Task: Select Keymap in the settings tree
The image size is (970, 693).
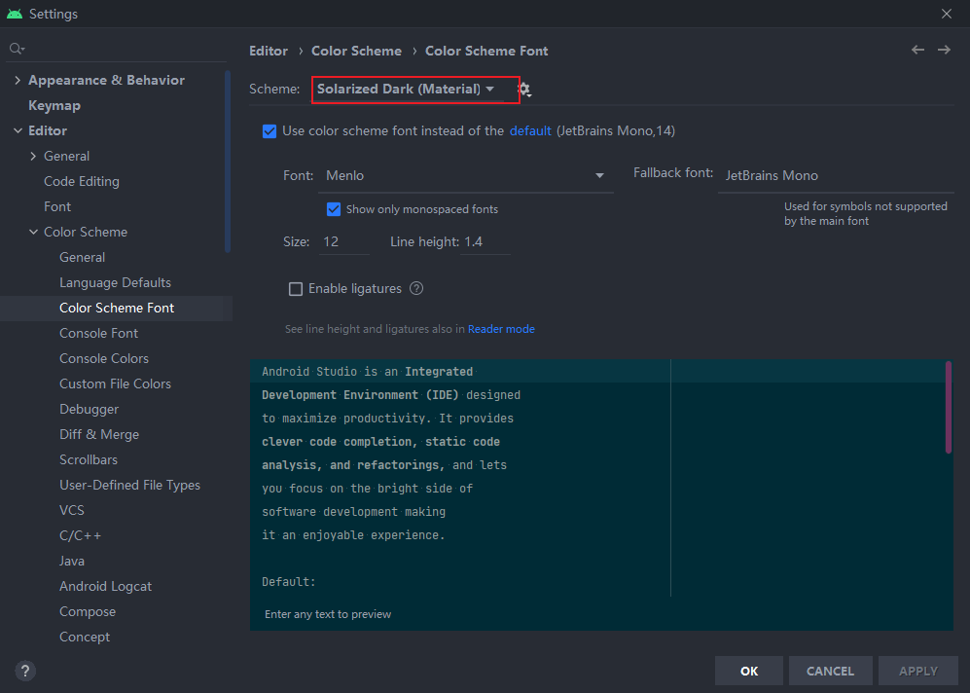Action: pyautogui.click(x=54, y=106)
